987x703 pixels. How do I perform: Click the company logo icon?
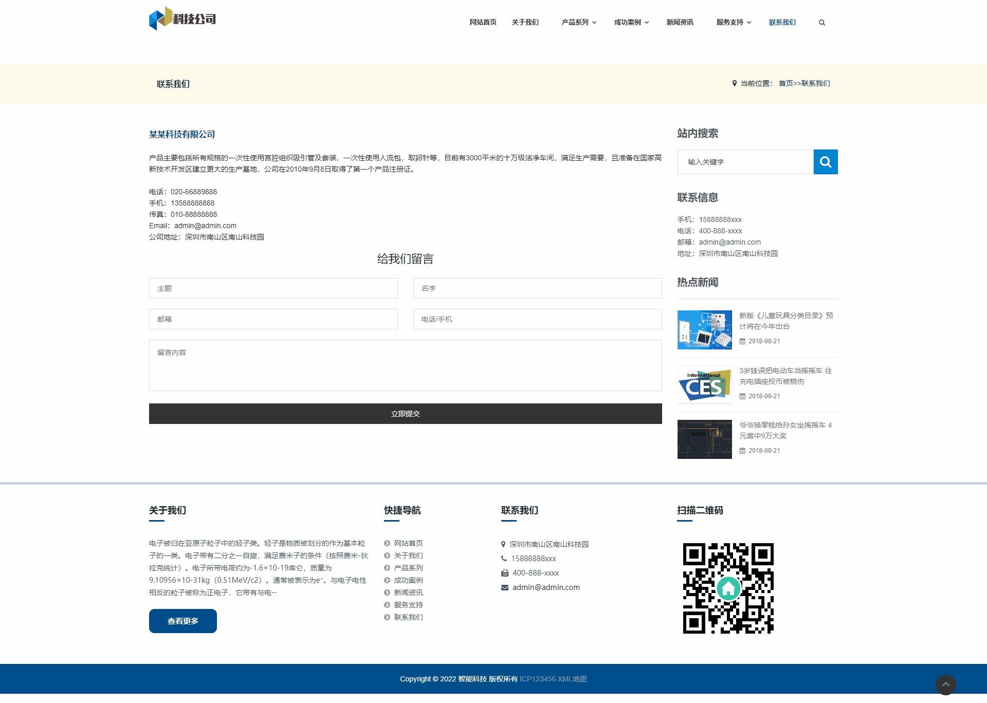160,18
